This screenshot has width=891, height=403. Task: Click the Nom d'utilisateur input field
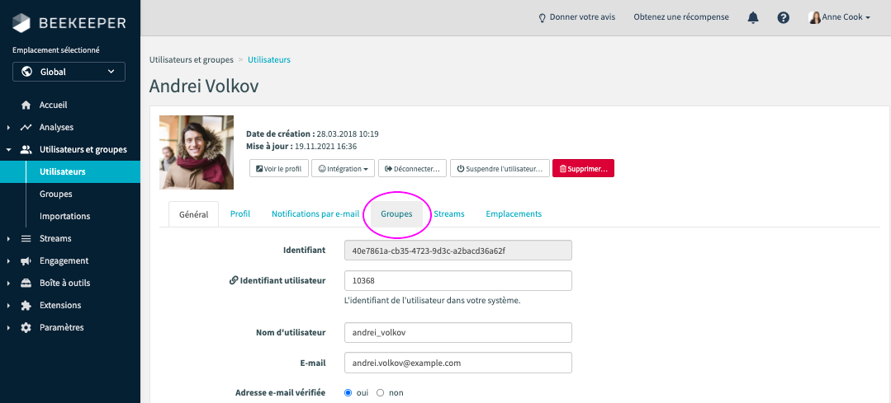click(x=458, y=332)
